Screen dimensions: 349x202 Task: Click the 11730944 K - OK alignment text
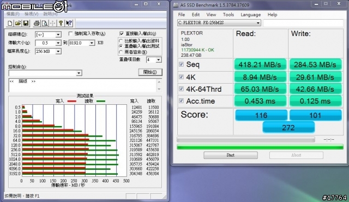click(x=197, y=50)
